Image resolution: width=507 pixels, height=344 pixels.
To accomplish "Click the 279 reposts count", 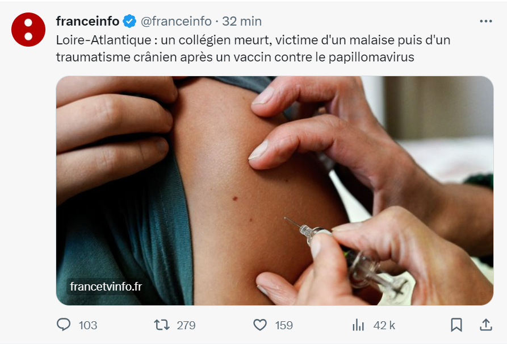I will tap(186, 325).
